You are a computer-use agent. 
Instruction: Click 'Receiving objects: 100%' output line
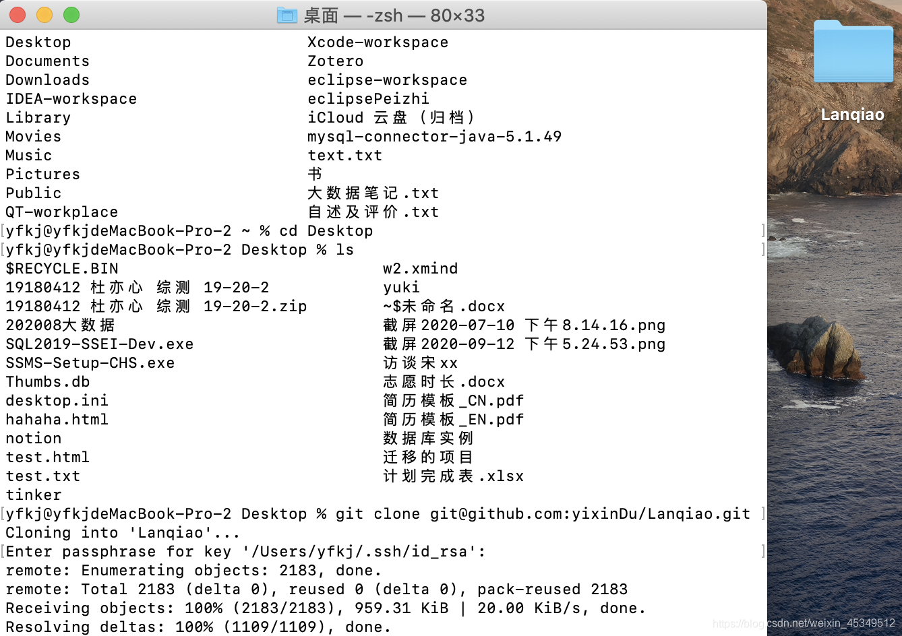pos(326,608)
